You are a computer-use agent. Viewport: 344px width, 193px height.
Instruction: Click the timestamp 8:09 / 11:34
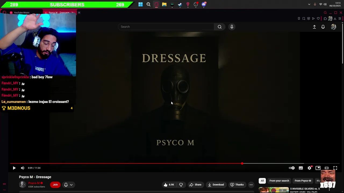tap(34, 168)
